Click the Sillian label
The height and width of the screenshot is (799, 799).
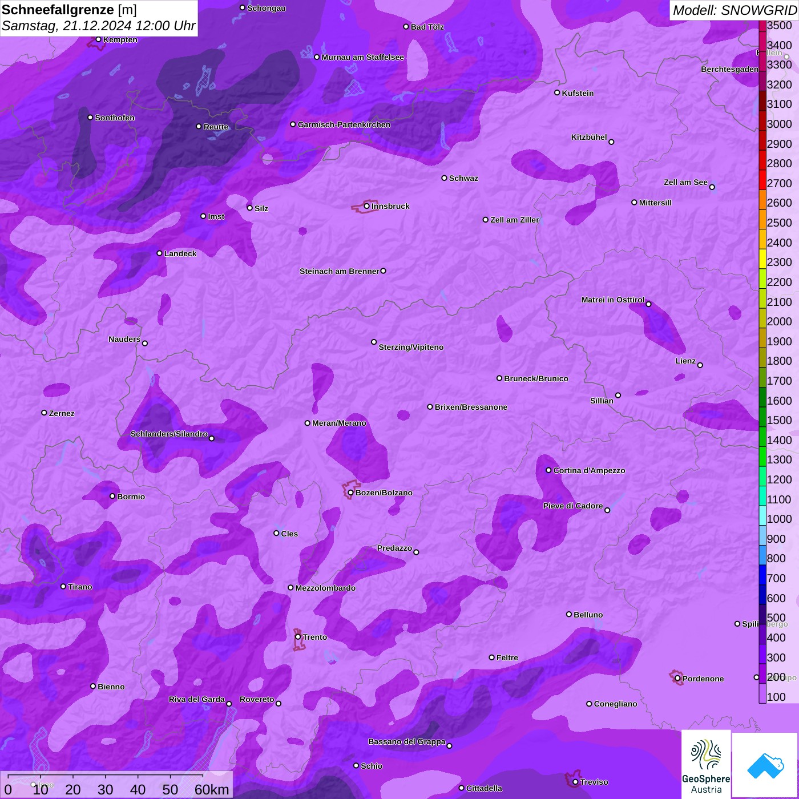pos(602,401)
